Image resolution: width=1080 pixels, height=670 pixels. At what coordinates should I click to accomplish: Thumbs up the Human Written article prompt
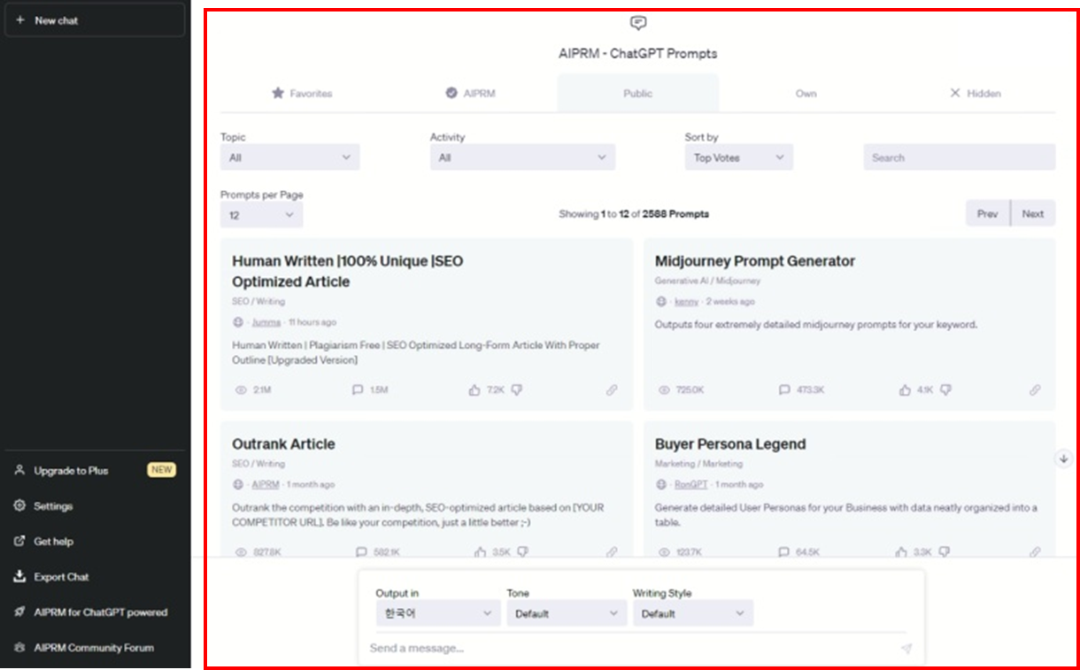pos(475,389)
